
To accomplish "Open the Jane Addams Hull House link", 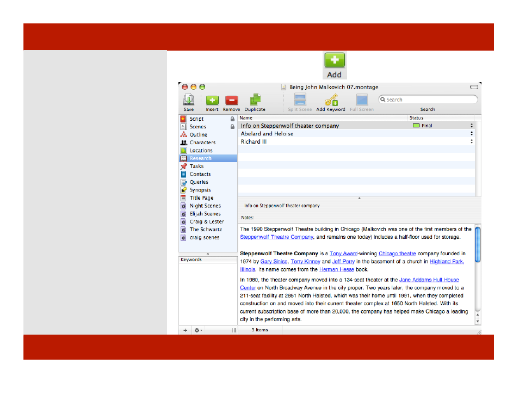I will (x=429, y=280).
